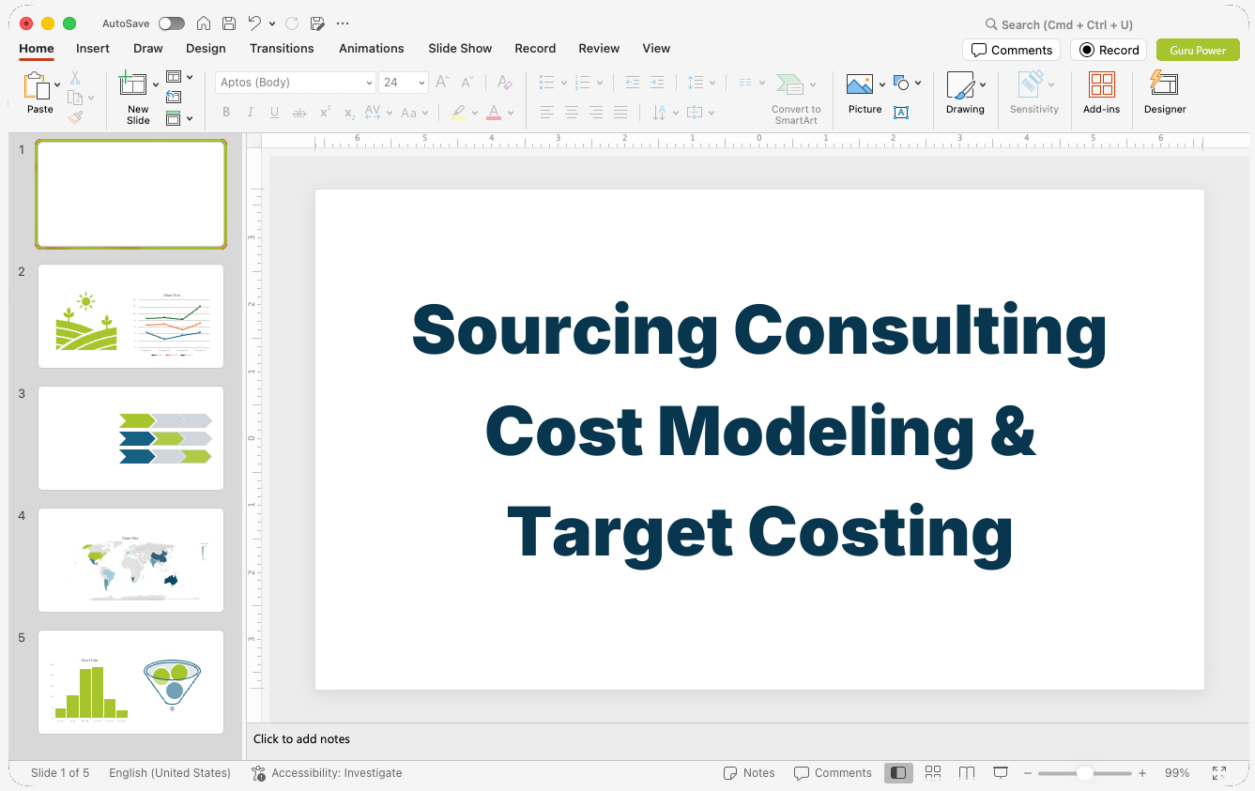The height and width of the screenshot is (791, 1255).
Task: Click the zoom slider handle
Action: [1084, 773]
